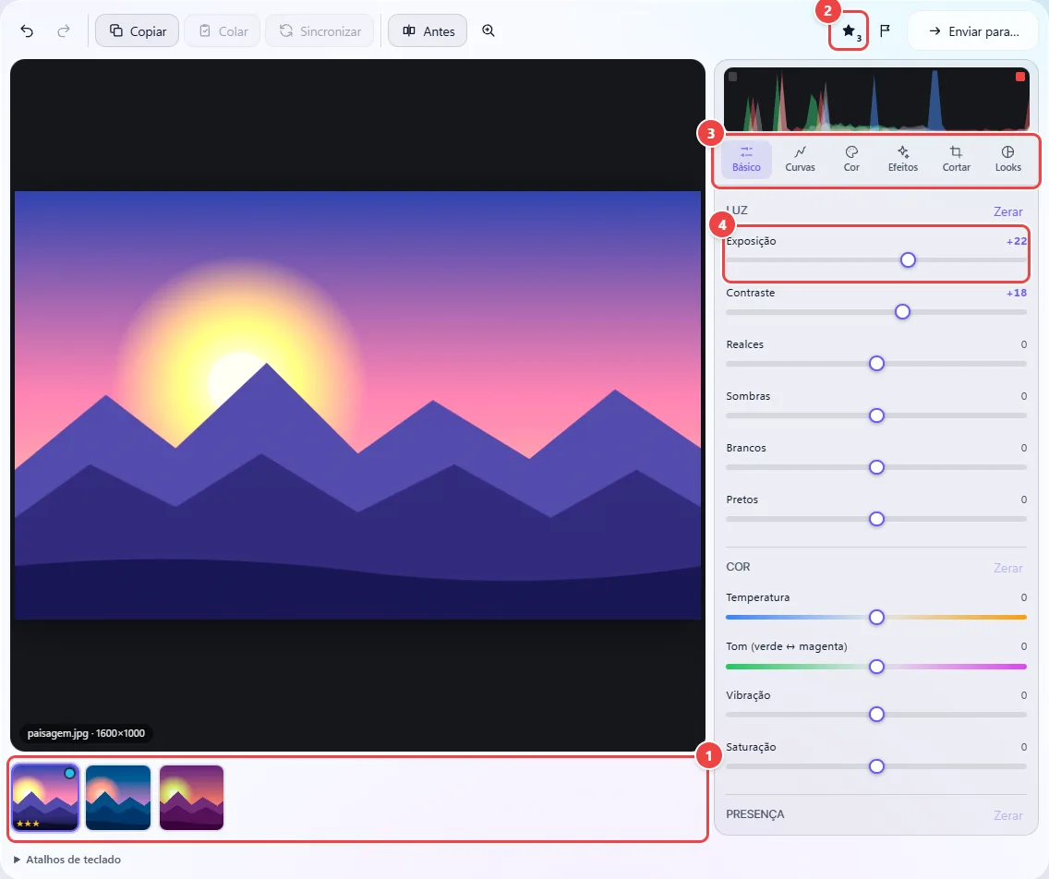Click the Pretos slider handle
The image size is (1049, 879).
876,519
